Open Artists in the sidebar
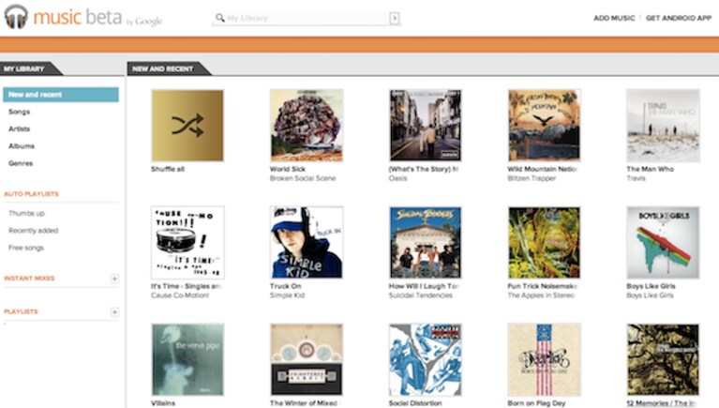This screenshot has height=408, width=719. click(x=20, y=128)
